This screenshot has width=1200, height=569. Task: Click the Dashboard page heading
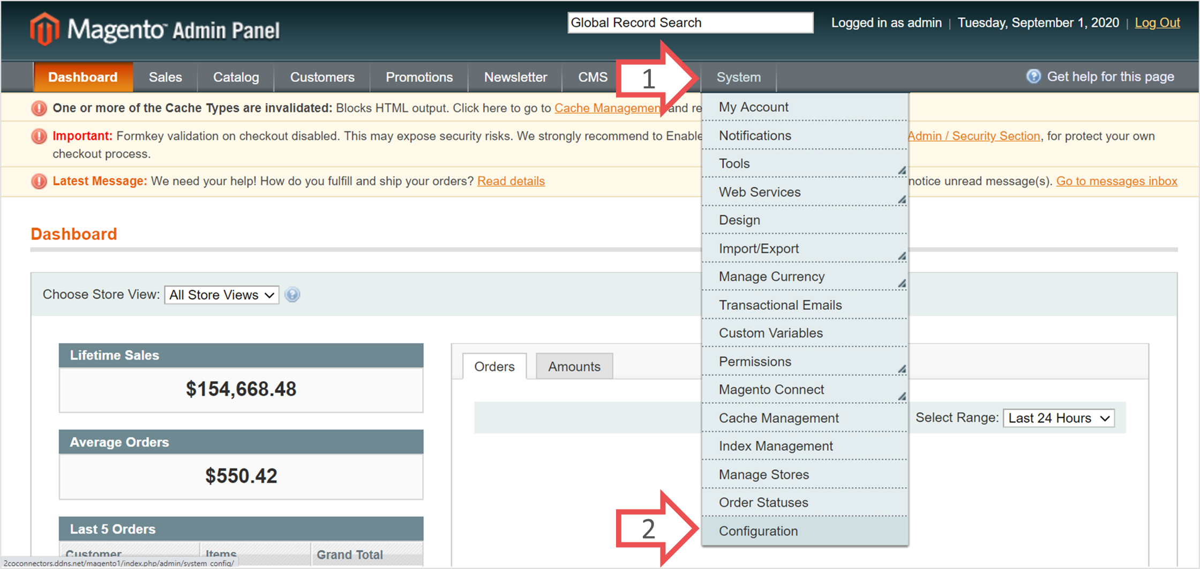point(74,234)
